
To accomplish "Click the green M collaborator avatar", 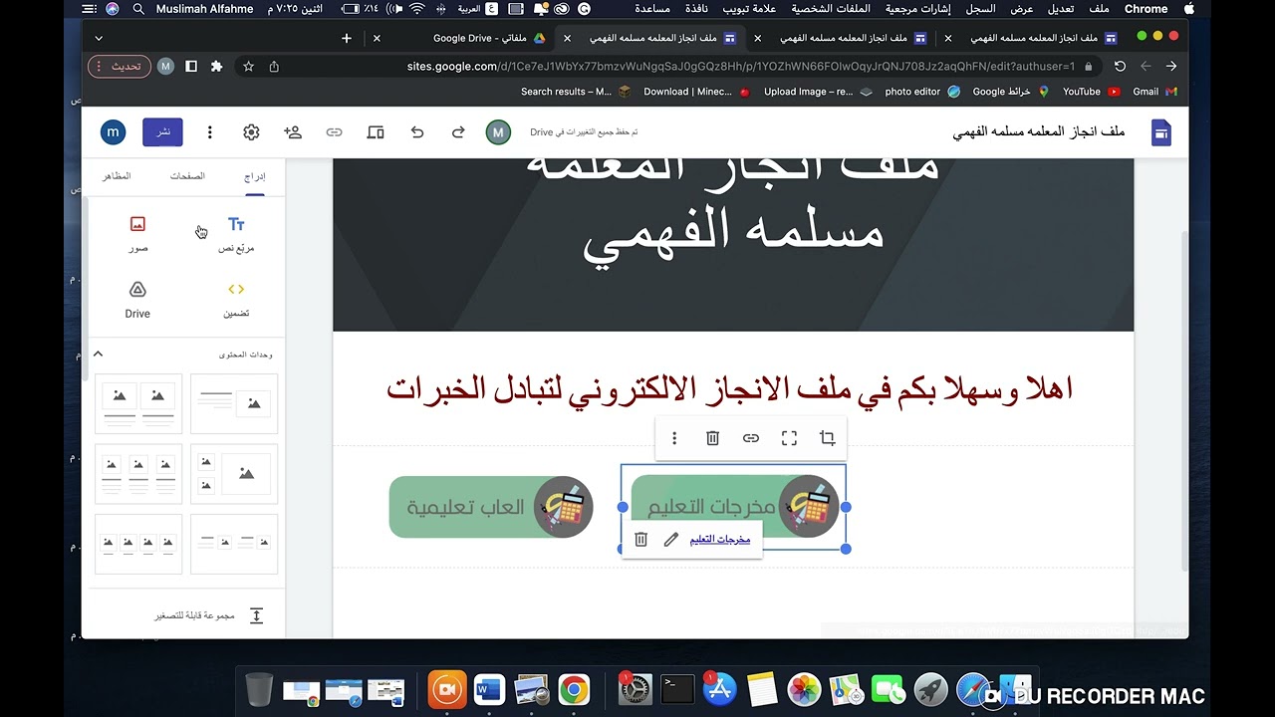I will (x=498, y=132).
